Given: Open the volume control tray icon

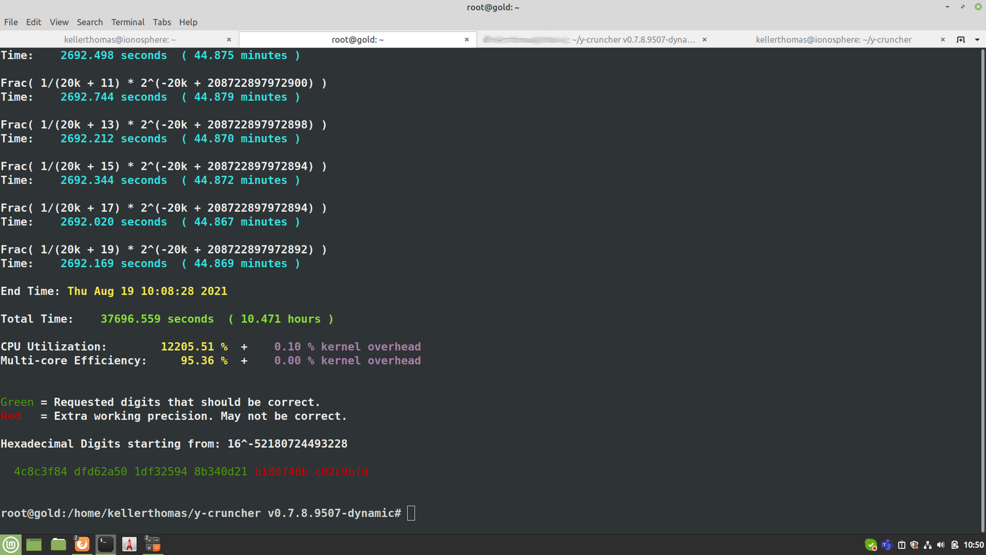Looking at the screenshot, I should click(x=941, y=545).
